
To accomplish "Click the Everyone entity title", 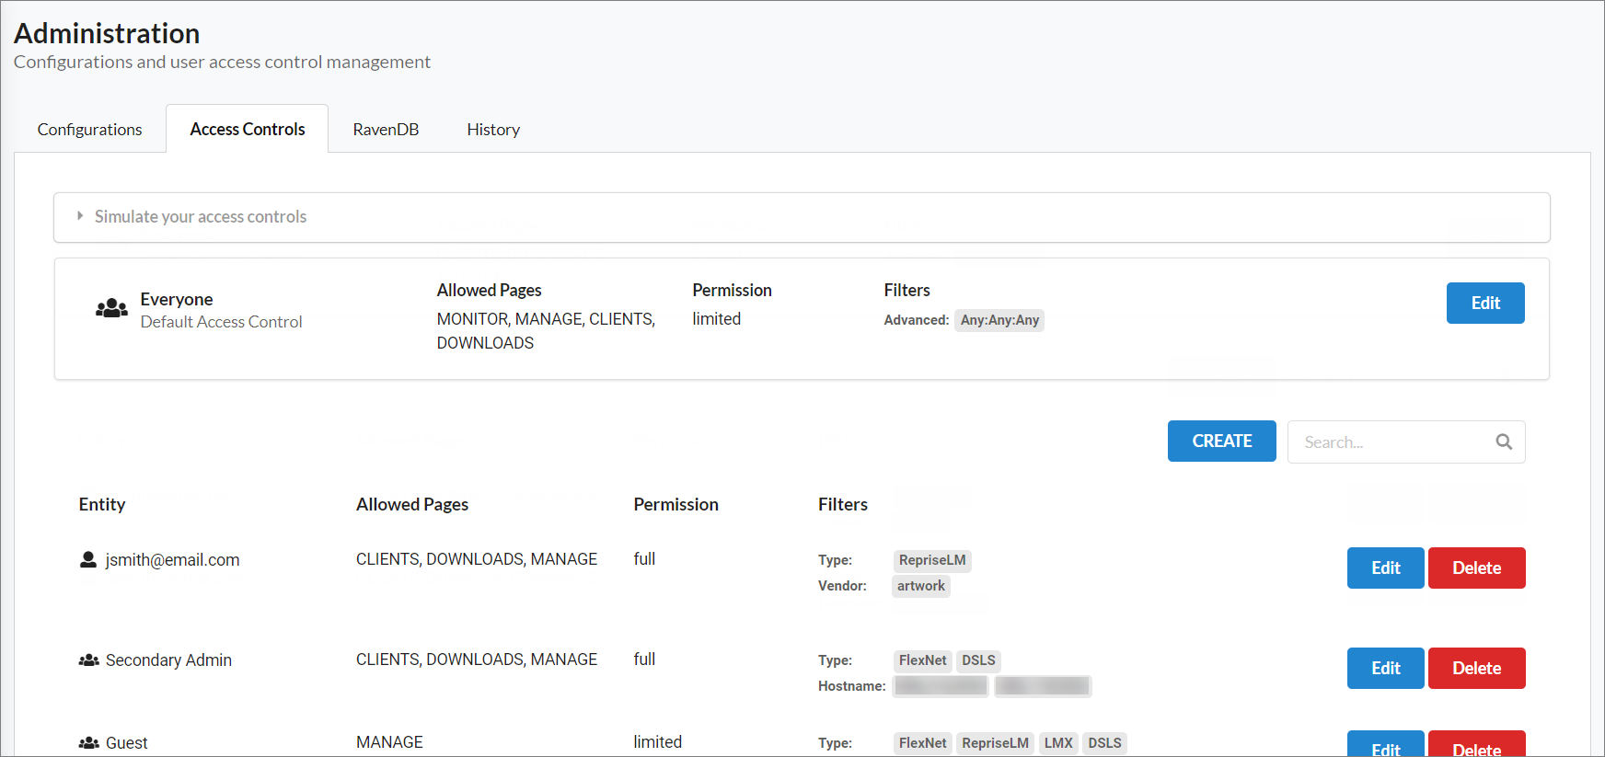I will (177, 300).
